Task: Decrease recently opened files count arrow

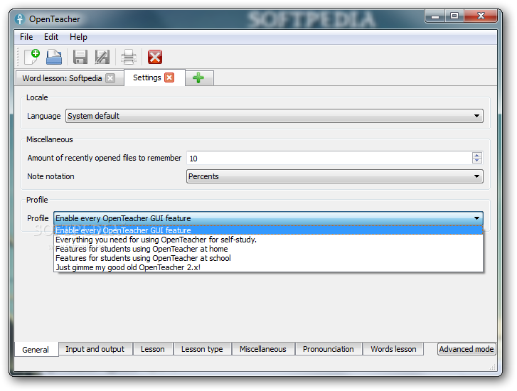Action: [x=476, y=161]
